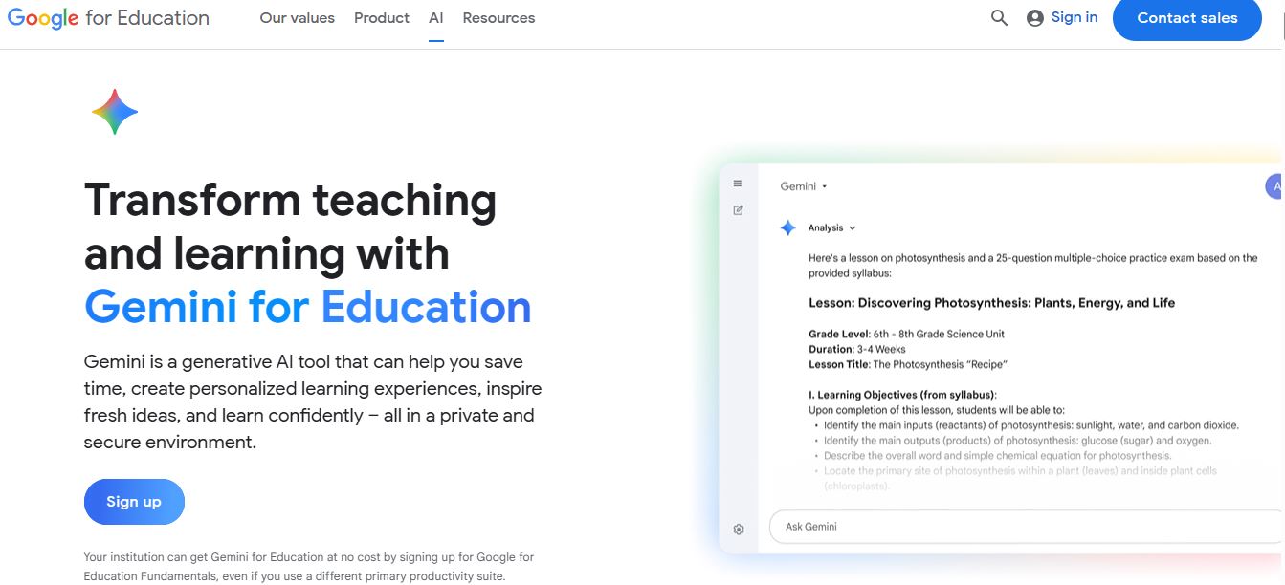Image resolution: width=1285 pixels, height=585 pixels.
Task: Click the Google for Education logo
Action: [x=108, y=18]
